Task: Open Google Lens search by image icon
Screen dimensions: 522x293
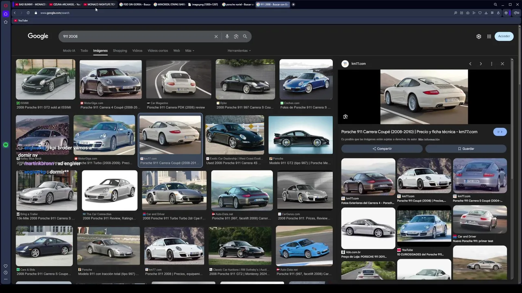Action: (236, 36)
